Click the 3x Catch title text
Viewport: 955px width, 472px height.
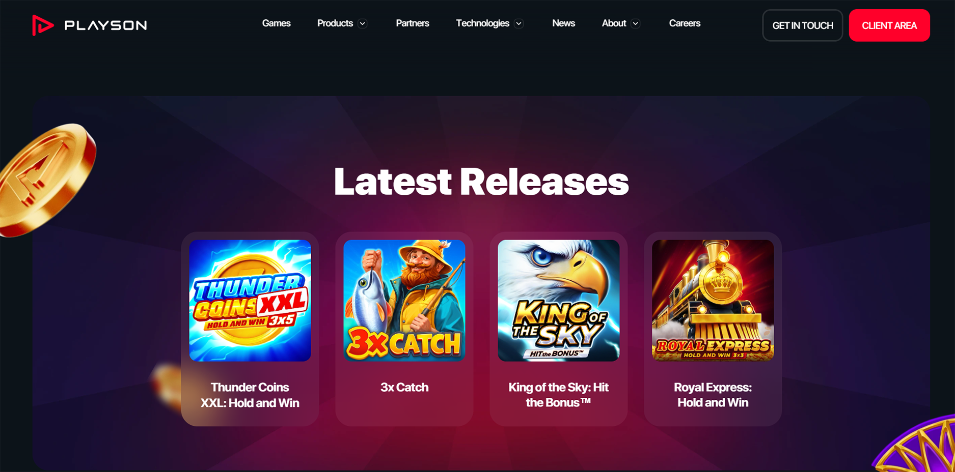[x=404, y=388]
